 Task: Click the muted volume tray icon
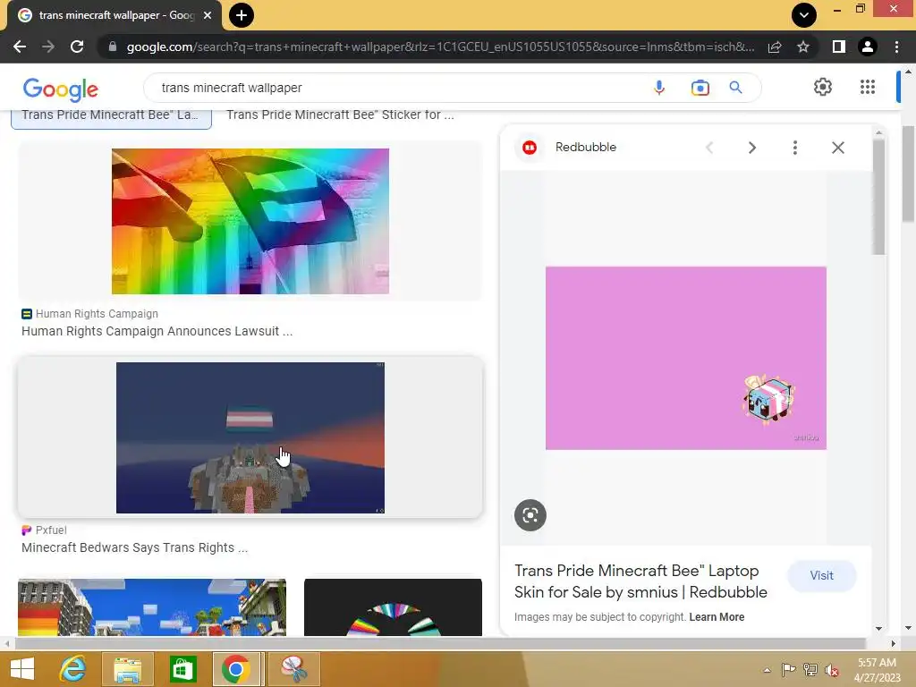tap(832, 670)
